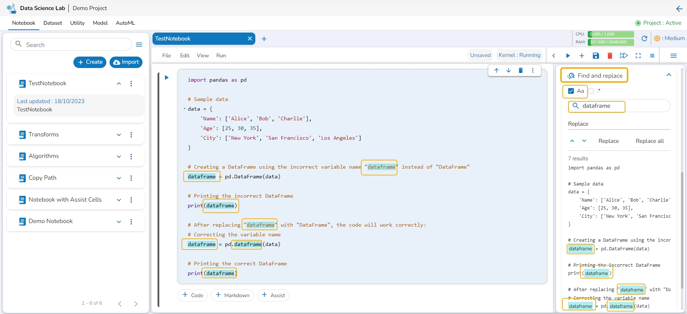This screenshot has width=687, height=314.
Task: Enable the regex checkbox
Action: click(x=591, y=91)
